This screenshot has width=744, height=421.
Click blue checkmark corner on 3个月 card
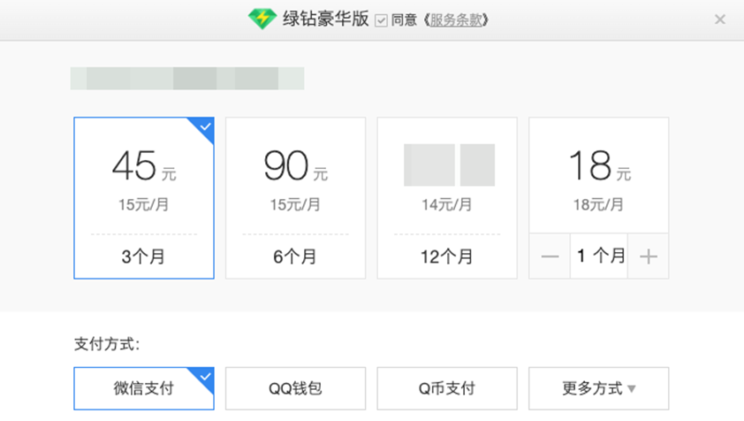205,127
